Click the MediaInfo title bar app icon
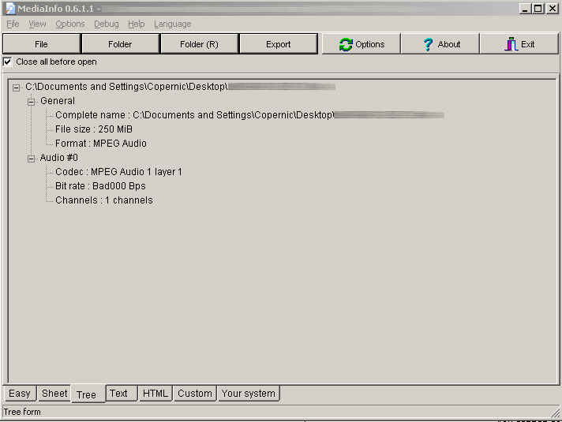This screenshot has height=422, width=562. pyautogui.click(x=10, y=8)
